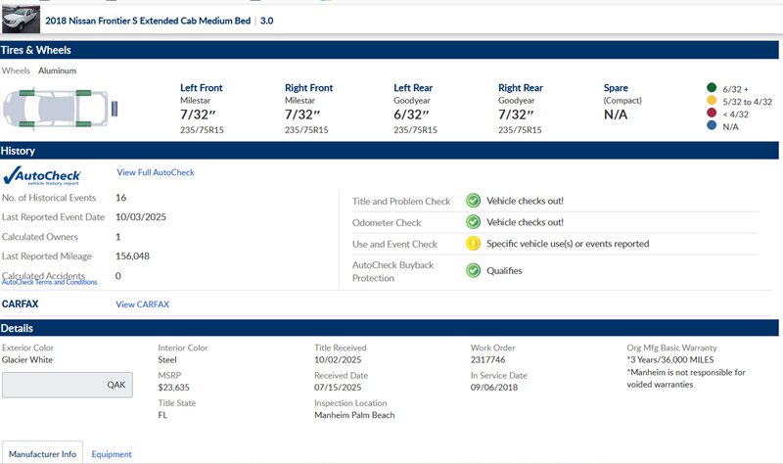Collapse the History section header
The width and height of the screenshot is (783, 464).
point(390,151)
